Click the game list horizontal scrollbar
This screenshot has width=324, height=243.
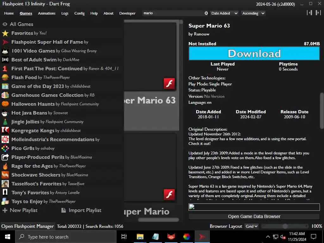click(x=159, y=220)
